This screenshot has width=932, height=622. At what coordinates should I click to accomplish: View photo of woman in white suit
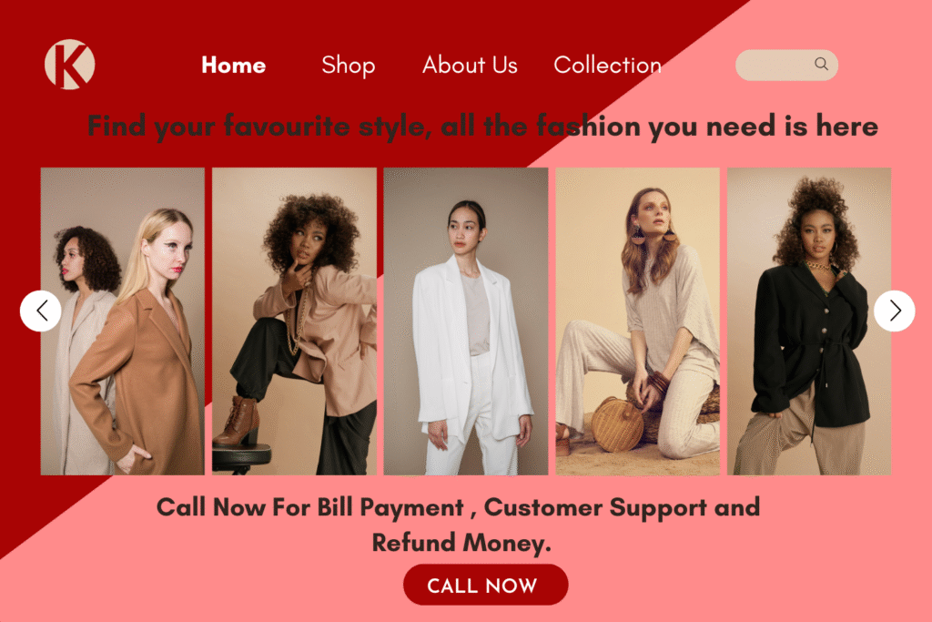pyautogui.click(x=466, y=321)
